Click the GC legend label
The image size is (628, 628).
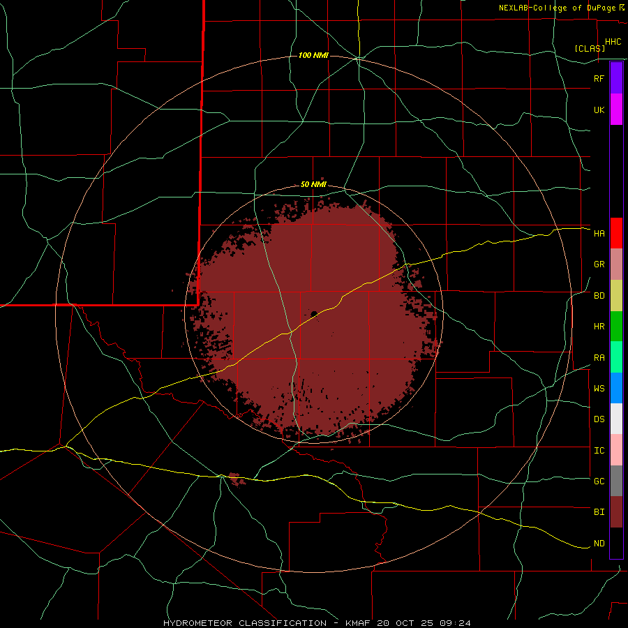599,481
